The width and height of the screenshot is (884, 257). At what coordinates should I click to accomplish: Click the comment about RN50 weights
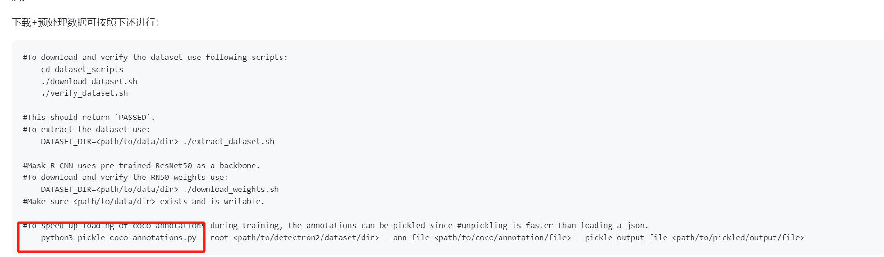(125, 177)
